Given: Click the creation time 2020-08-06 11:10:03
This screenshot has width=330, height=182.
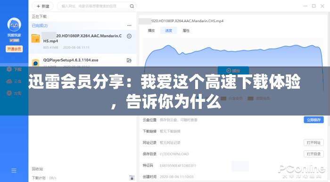Looking at the screenshot, I should click(x=177, y=177).
